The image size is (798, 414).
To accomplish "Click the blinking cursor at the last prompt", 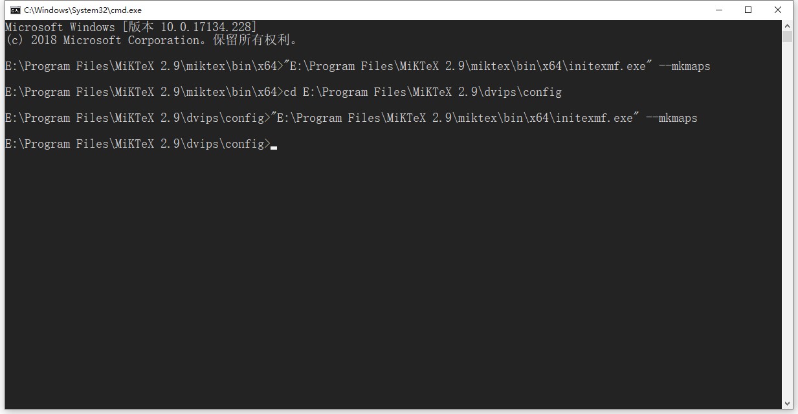I will coord(274,148).
